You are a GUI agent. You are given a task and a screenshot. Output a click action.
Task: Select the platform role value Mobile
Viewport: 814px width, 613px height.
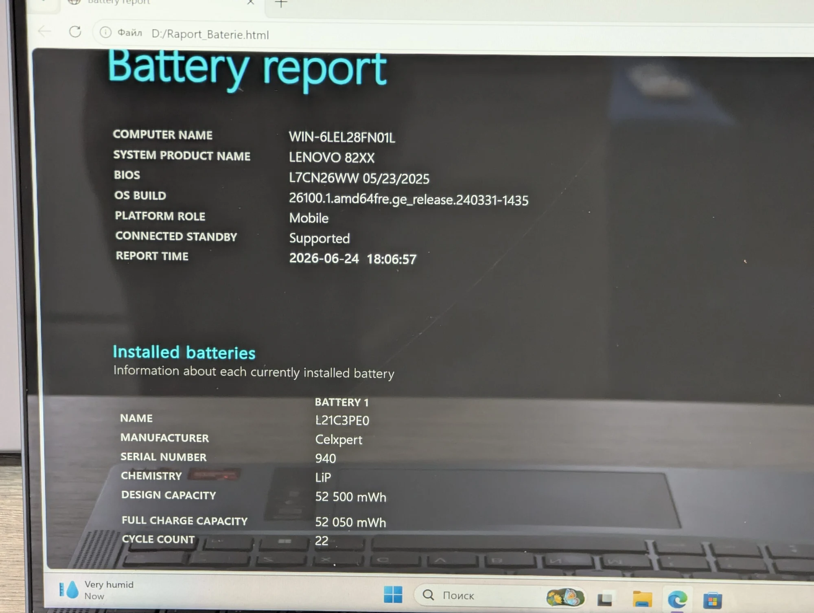point(309,218)
